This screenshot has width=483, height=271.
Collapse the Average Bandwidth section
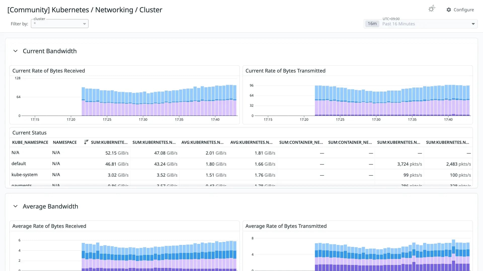tap(15, 206)
